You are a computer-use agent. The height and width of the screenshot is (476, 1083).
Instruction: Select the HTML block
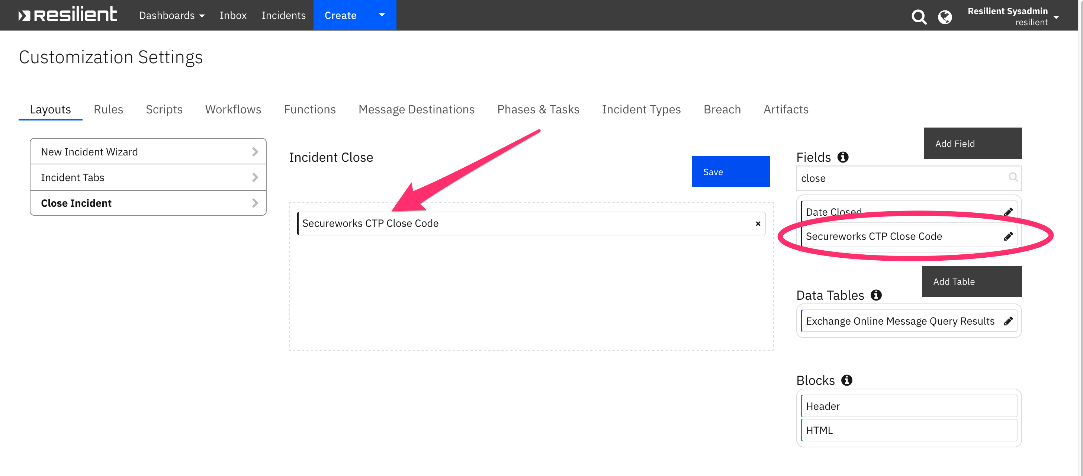click(x=909, y=430)
